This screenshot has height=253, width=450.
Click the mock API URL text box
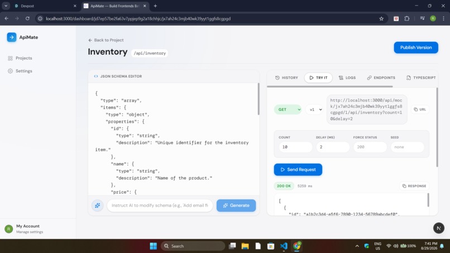367,109
